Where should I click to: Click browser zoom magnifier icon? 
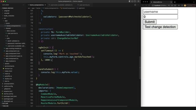pos(169,5)
